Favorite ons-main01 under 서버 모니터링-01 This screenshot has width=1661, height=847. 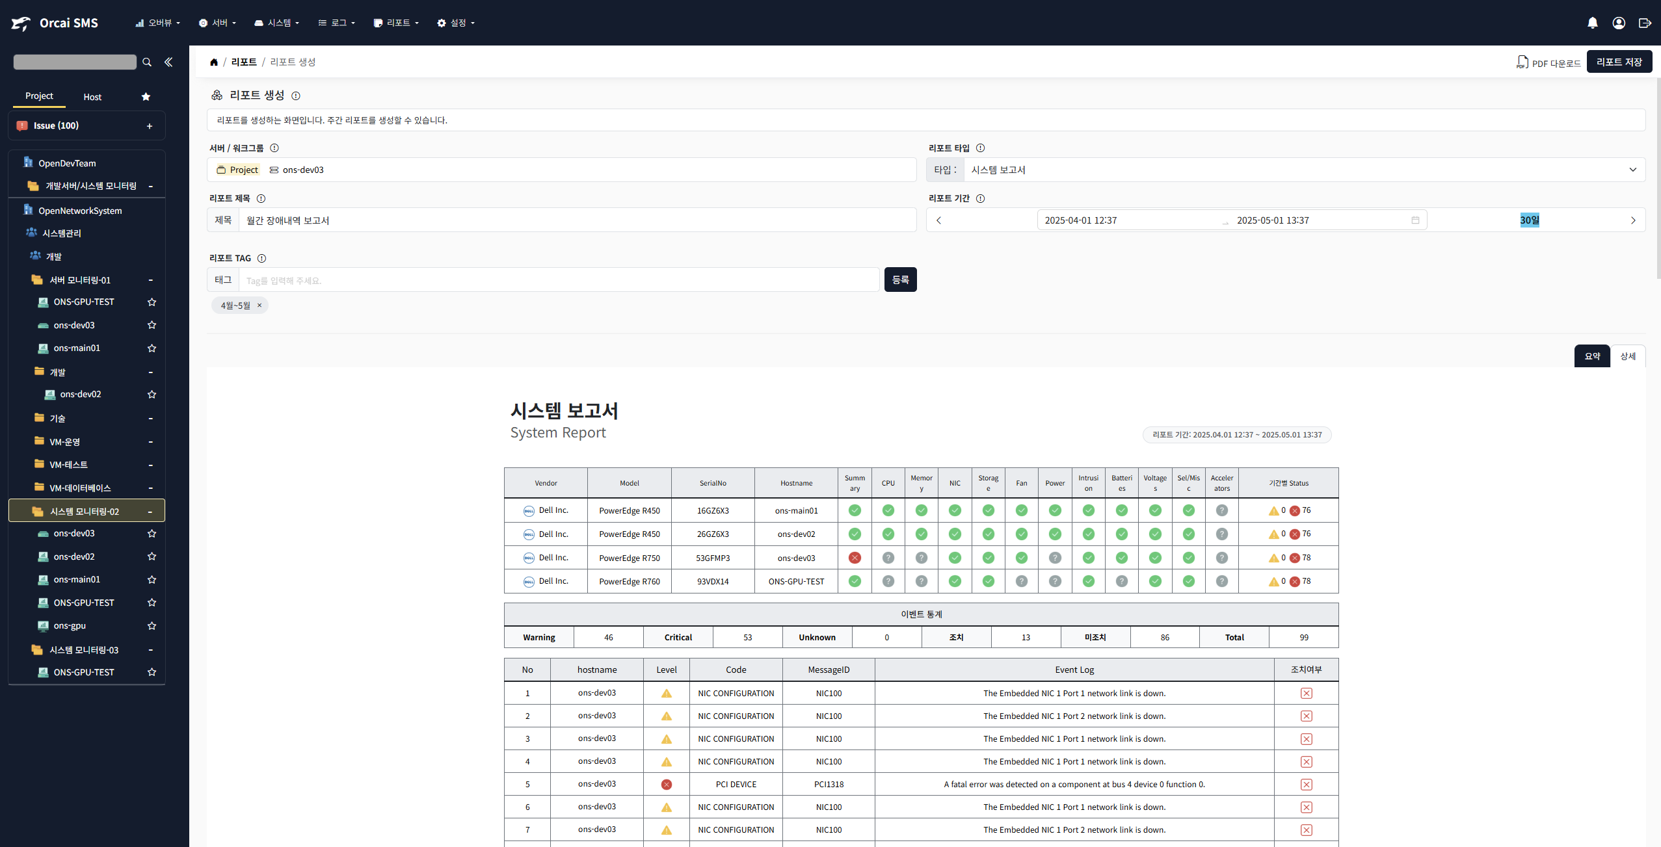pos(152,348)
